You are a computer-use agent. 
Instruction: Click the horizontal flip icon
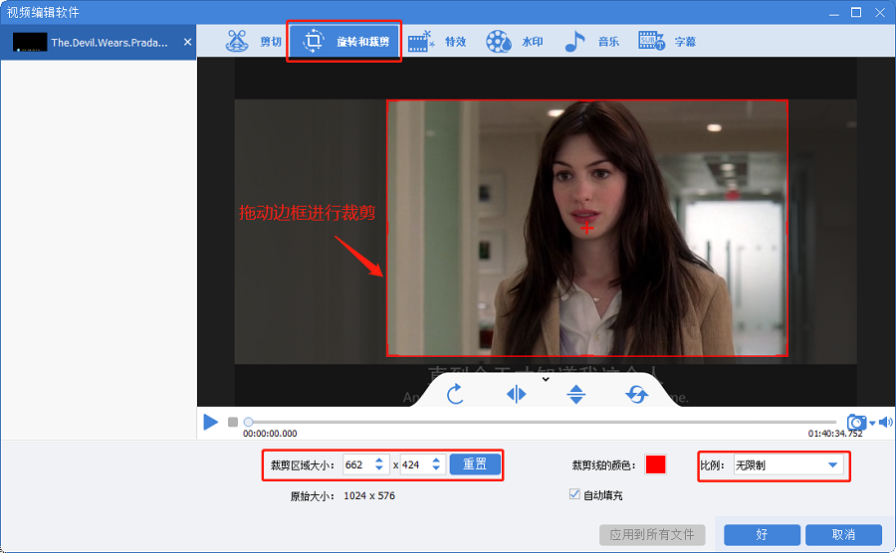516,394
